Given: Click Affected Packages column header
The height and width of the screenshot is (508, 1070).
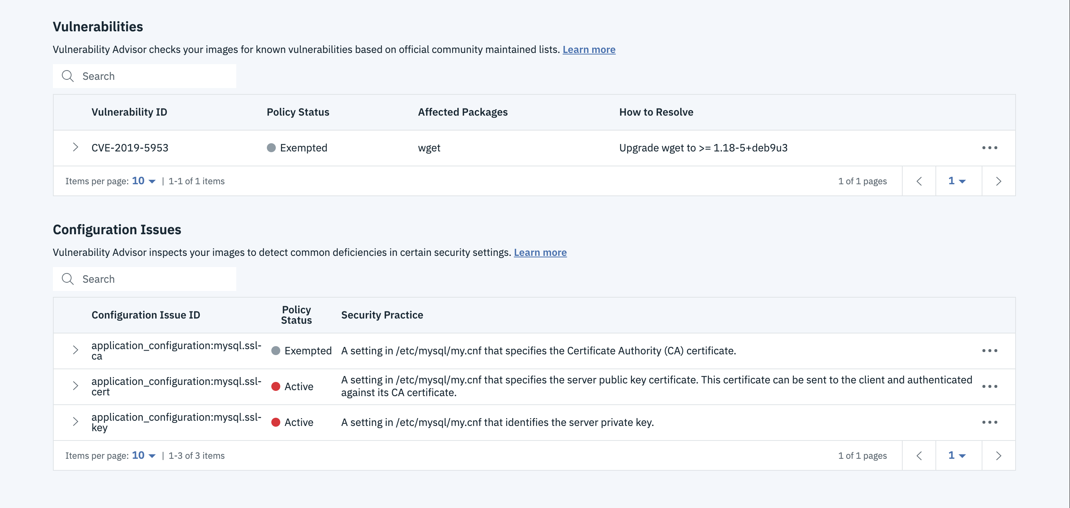Looking at the screenshot, I should coord(463,112).
